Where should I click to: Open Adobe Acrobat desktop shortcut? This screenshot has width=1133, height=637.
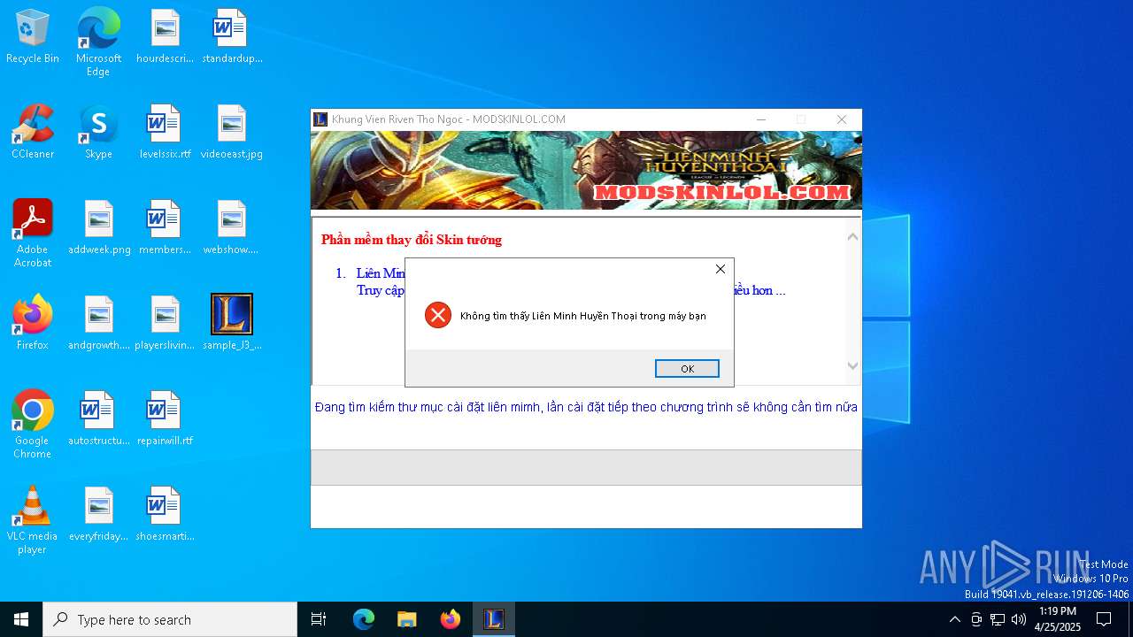[33, 234]
